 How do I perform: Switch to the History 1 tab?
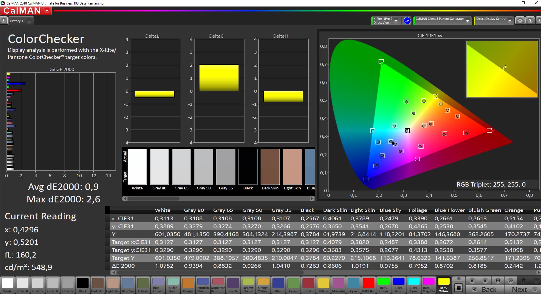point(16,21)
